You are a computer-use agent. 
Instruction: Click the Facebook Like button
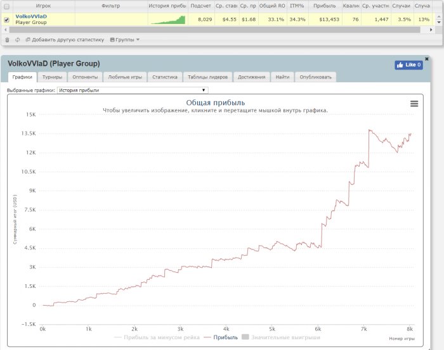click(x=408, y=65)
